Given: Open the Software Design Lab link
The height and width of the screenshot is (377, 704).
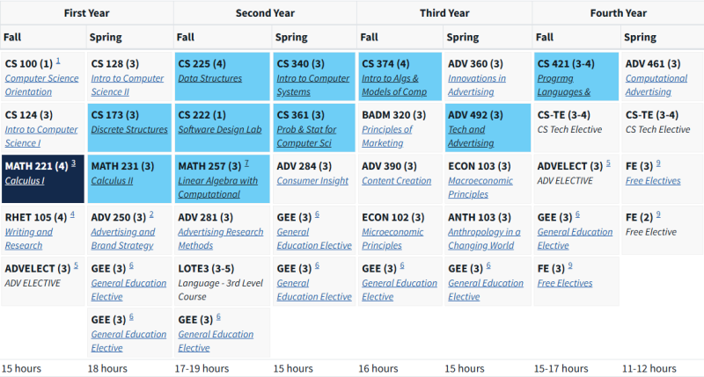Looking at the screenshot, I should point(220,129).
